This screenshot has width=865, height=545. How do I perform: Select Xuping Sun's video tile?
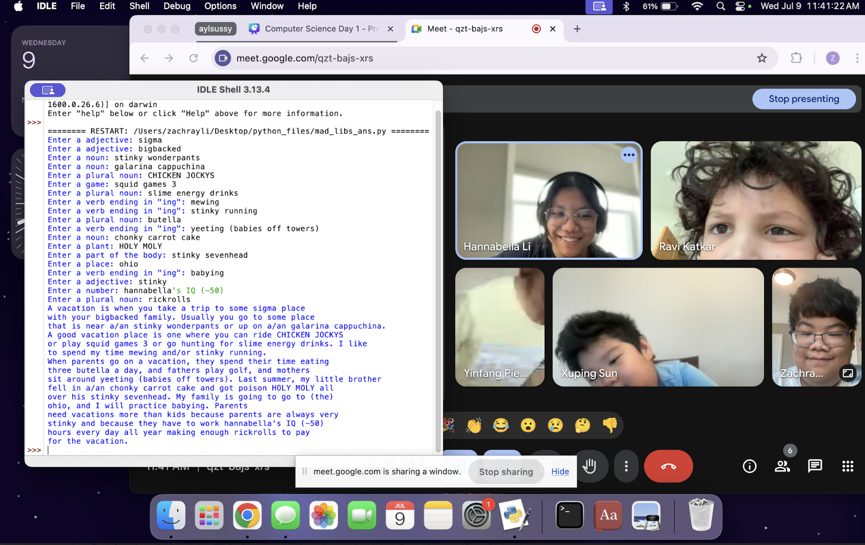tap(658, 327)
